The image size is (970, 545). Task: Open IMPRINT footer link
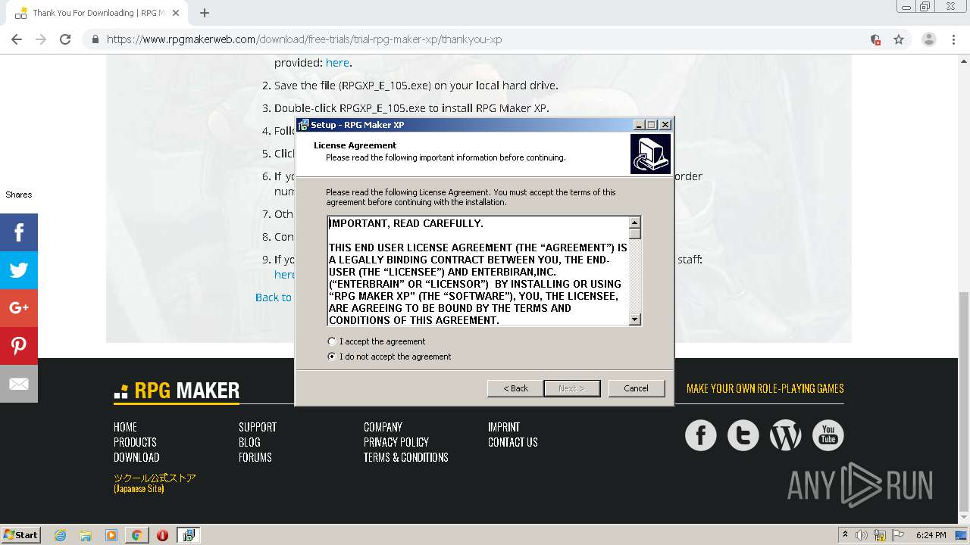pyautogui.click(x=504, y=427)
